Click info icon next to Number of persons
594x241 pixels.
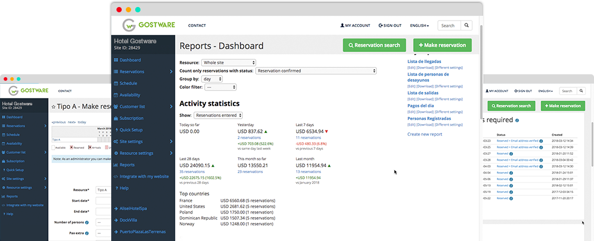point(87,222)
